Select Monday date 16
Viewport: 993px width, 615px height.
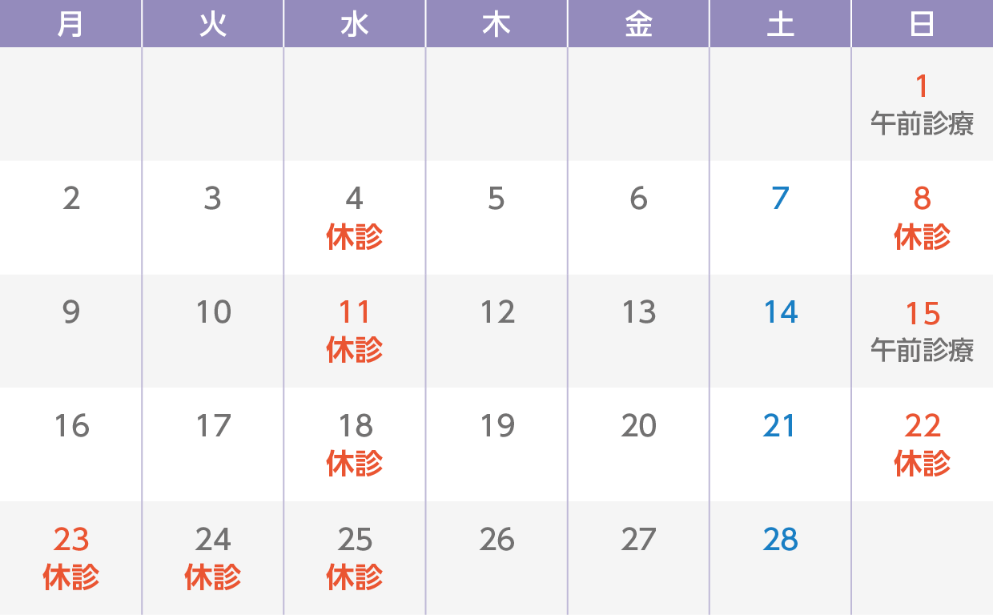(71, 426)
